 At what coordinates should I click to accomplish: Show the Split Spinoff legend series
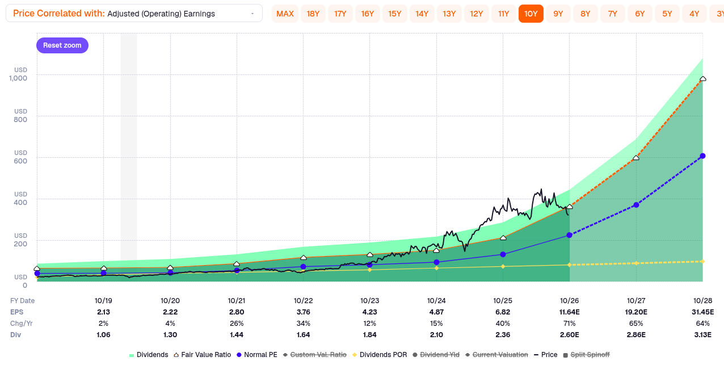tap(586, 355)
